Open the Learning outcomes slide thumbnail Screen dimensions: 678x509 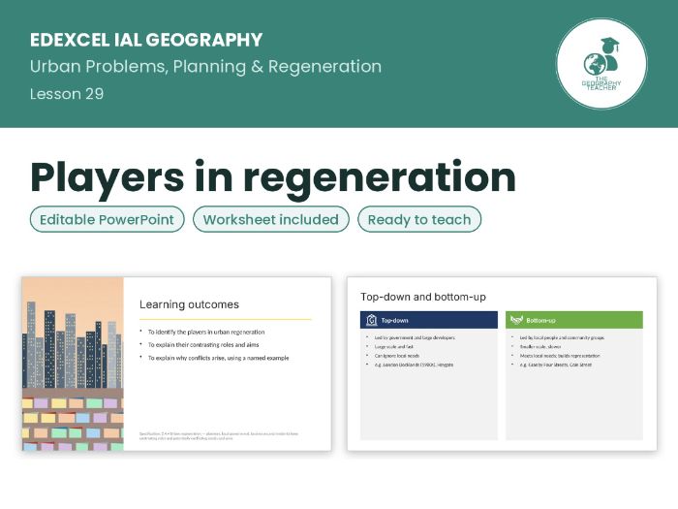[x=177, y=364]
